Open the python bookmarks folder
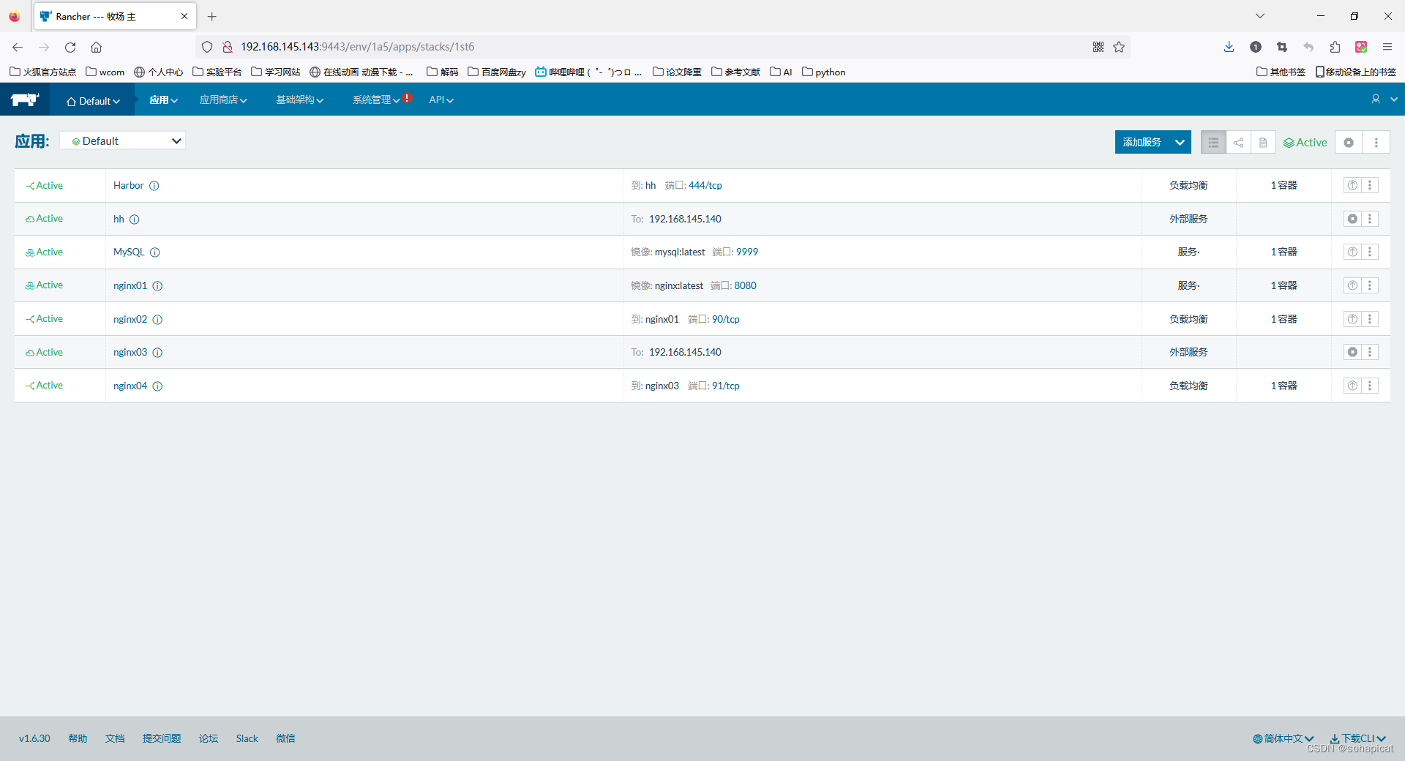The image size is (1405, 761). (x=824, y=72)
